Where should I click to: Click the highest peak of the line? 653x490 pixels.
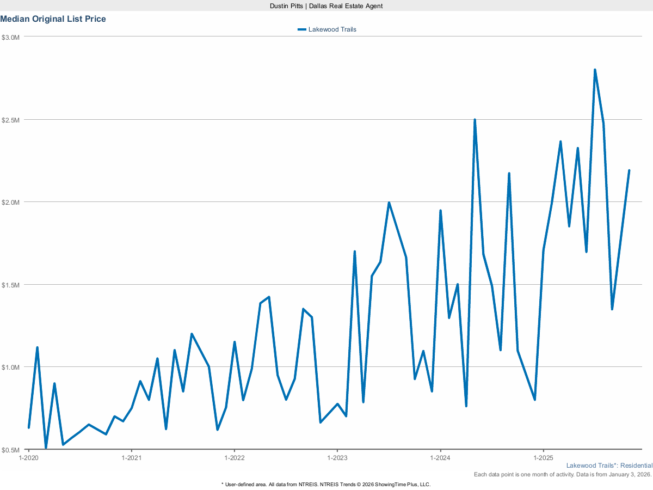point(595,70)
